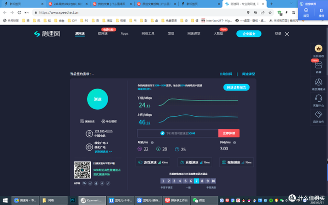Click the 测速网 logo
Screen dimensions: 328x205
(x=47, y=34)
